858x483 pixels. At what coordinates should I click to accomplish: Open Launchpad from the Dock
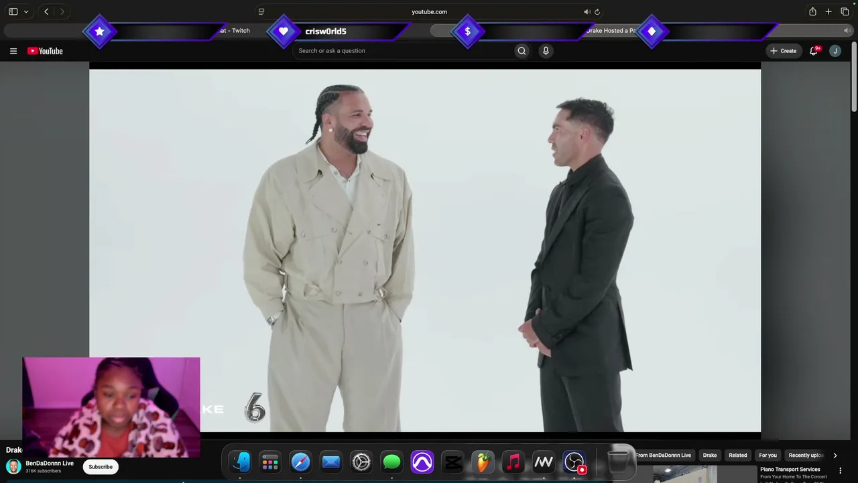[270, 462]
